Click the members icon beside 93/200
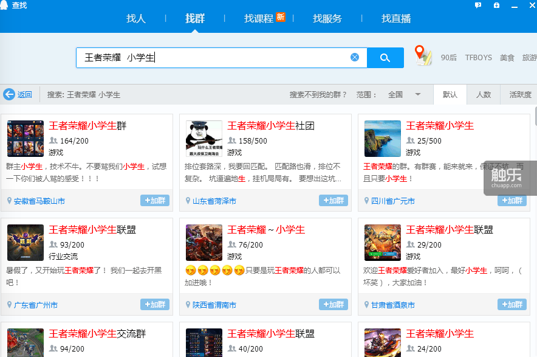The width and height of the screenshot is (537, 357). coord(53,244)
